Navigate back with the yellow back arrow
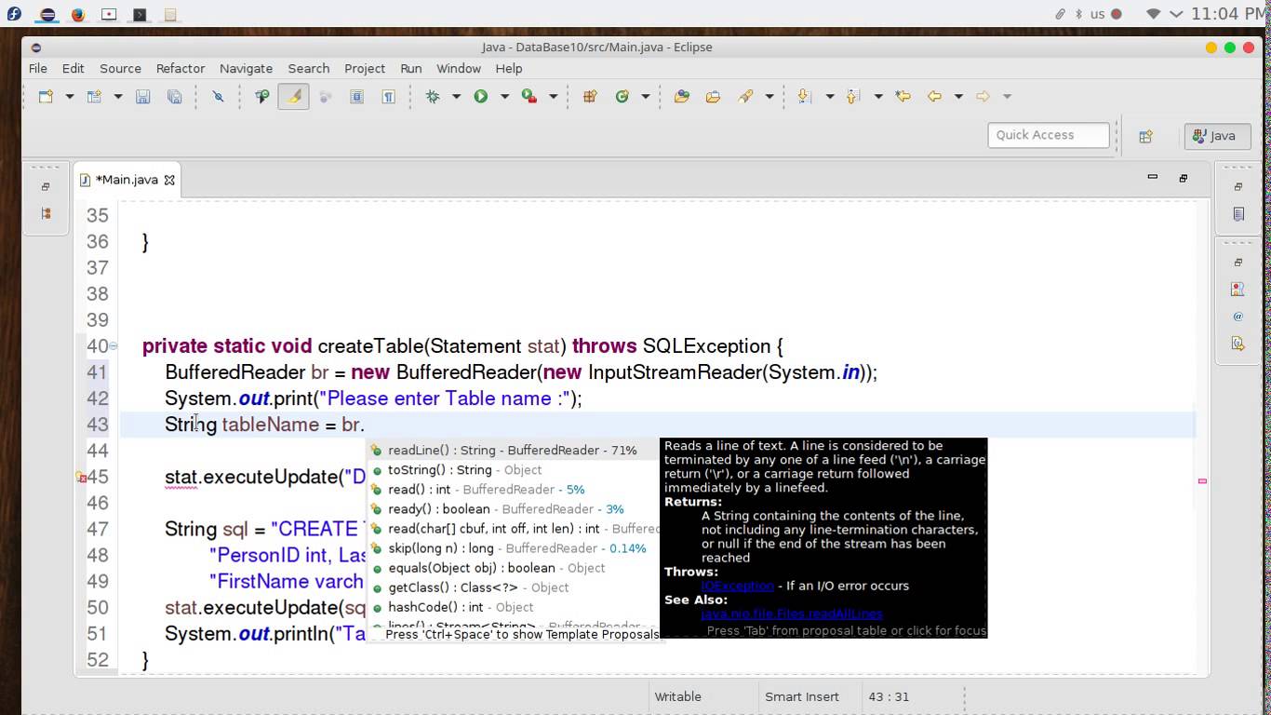This screenshot has height=715, width=1271. [x=935, y=96]
